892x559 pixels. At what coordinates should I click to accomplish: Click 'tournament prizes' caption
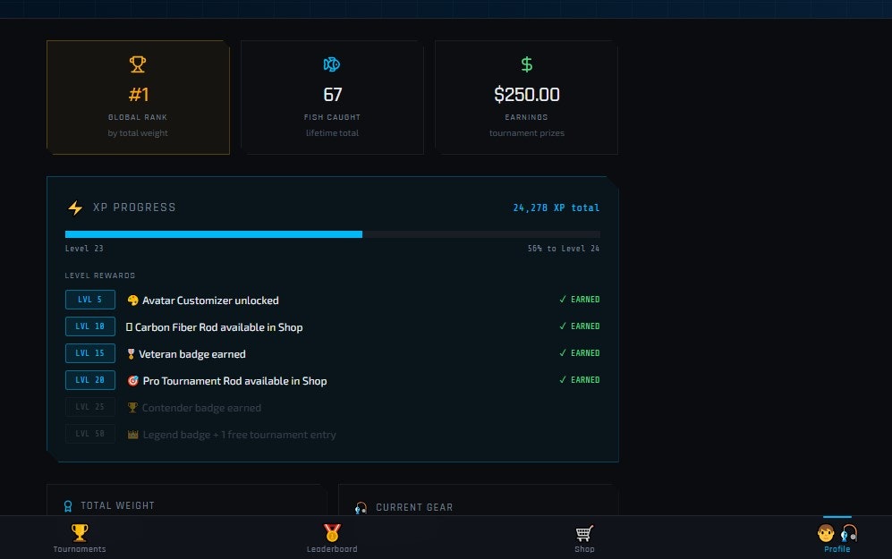click(527, 133)
